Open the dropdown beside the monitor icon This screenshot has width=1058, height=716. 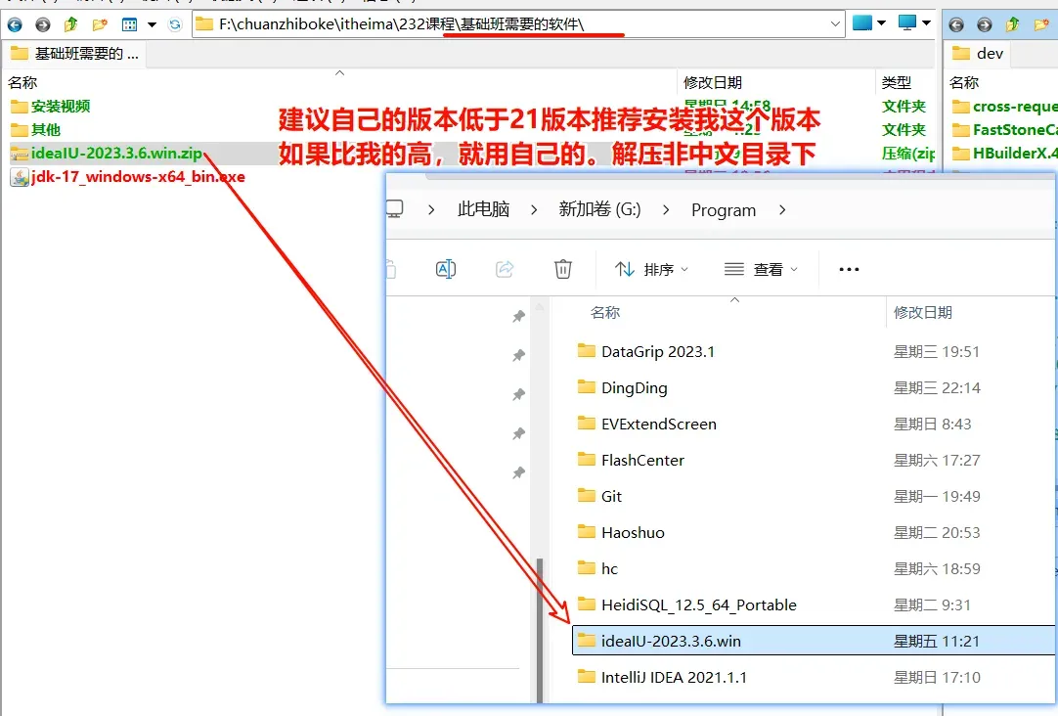(926, 22)
